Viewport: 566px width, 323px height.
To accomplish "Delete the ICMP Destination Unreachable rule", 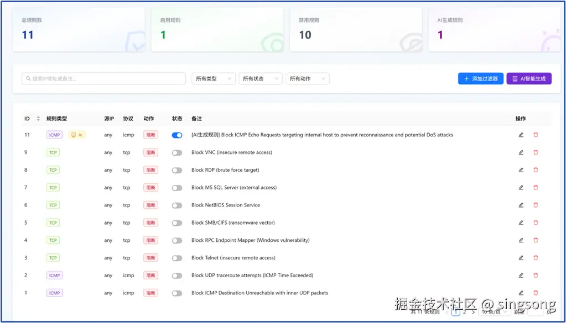I will click(x=536, y=293).
